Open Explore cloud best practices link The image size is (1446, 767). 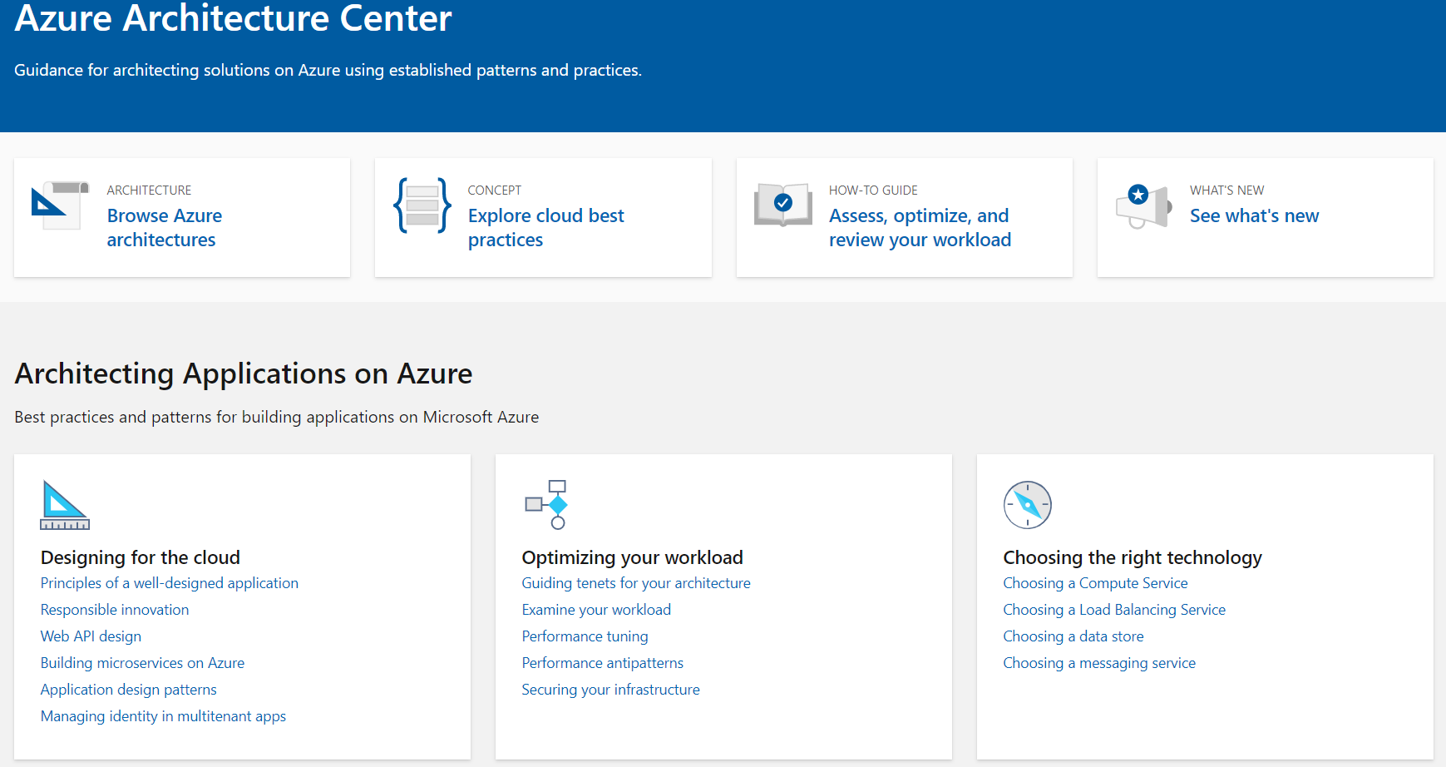pos(545,228)
